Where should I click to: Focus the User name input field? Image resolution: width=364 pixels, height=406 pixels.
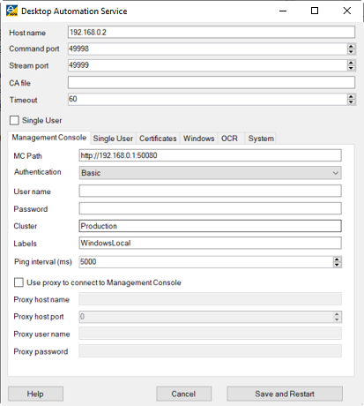click(x=210, y=191)
